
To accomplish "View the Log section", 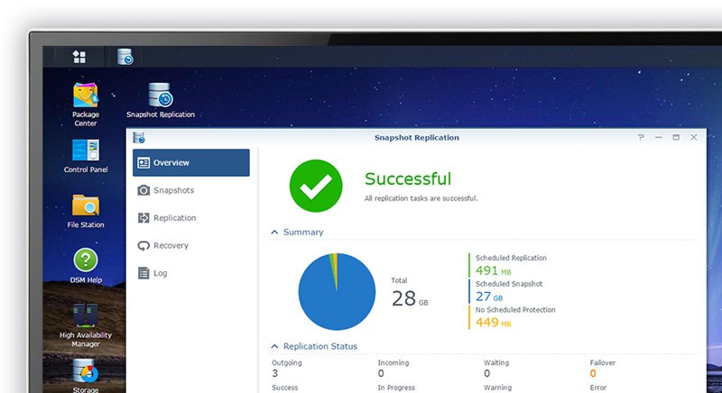I will (191, 273).
